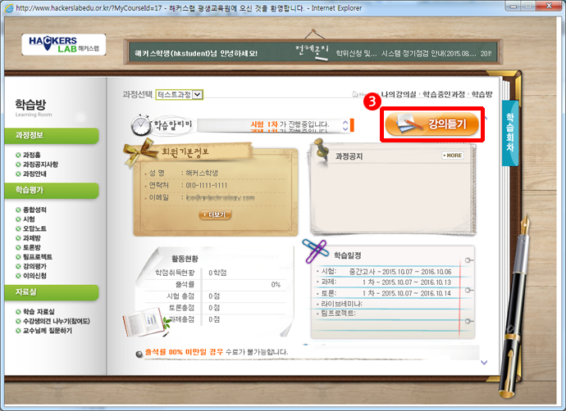The height and width of the screenshot is (411, 566).
Task: Expand the page using bottom chevron
Action: point(484,361)
